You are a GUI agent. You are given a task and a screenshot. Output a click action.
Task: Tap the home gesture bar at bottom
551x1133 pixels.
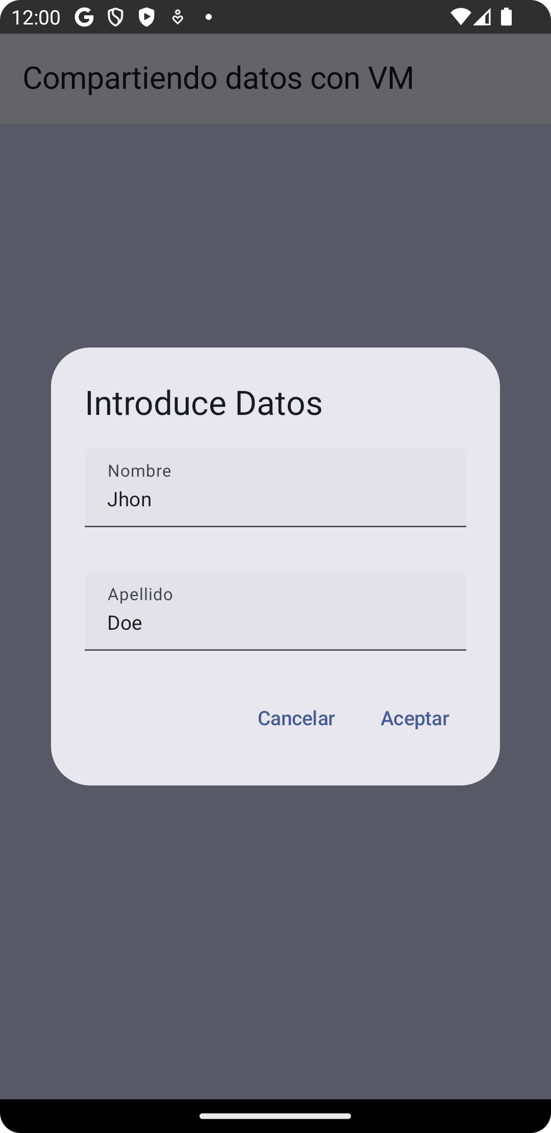275,1116
